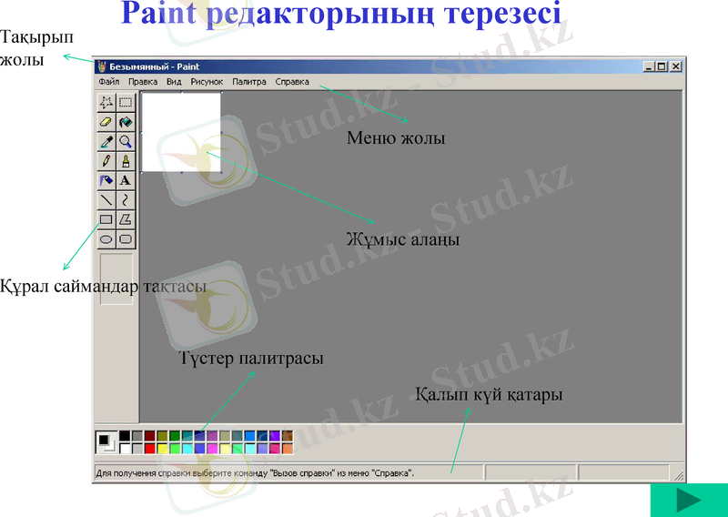Image resolution: width=728 pixels, height=517 pixels.
Task: Open the Палитра menu
Action: pos(248,82)
